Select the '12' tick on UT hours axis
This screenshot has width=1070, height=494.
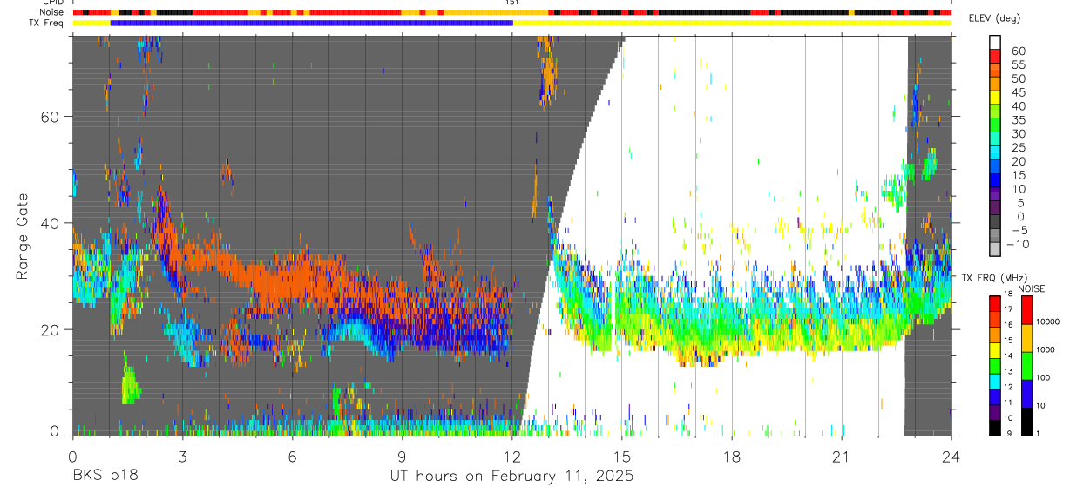[x=512, y=457]
